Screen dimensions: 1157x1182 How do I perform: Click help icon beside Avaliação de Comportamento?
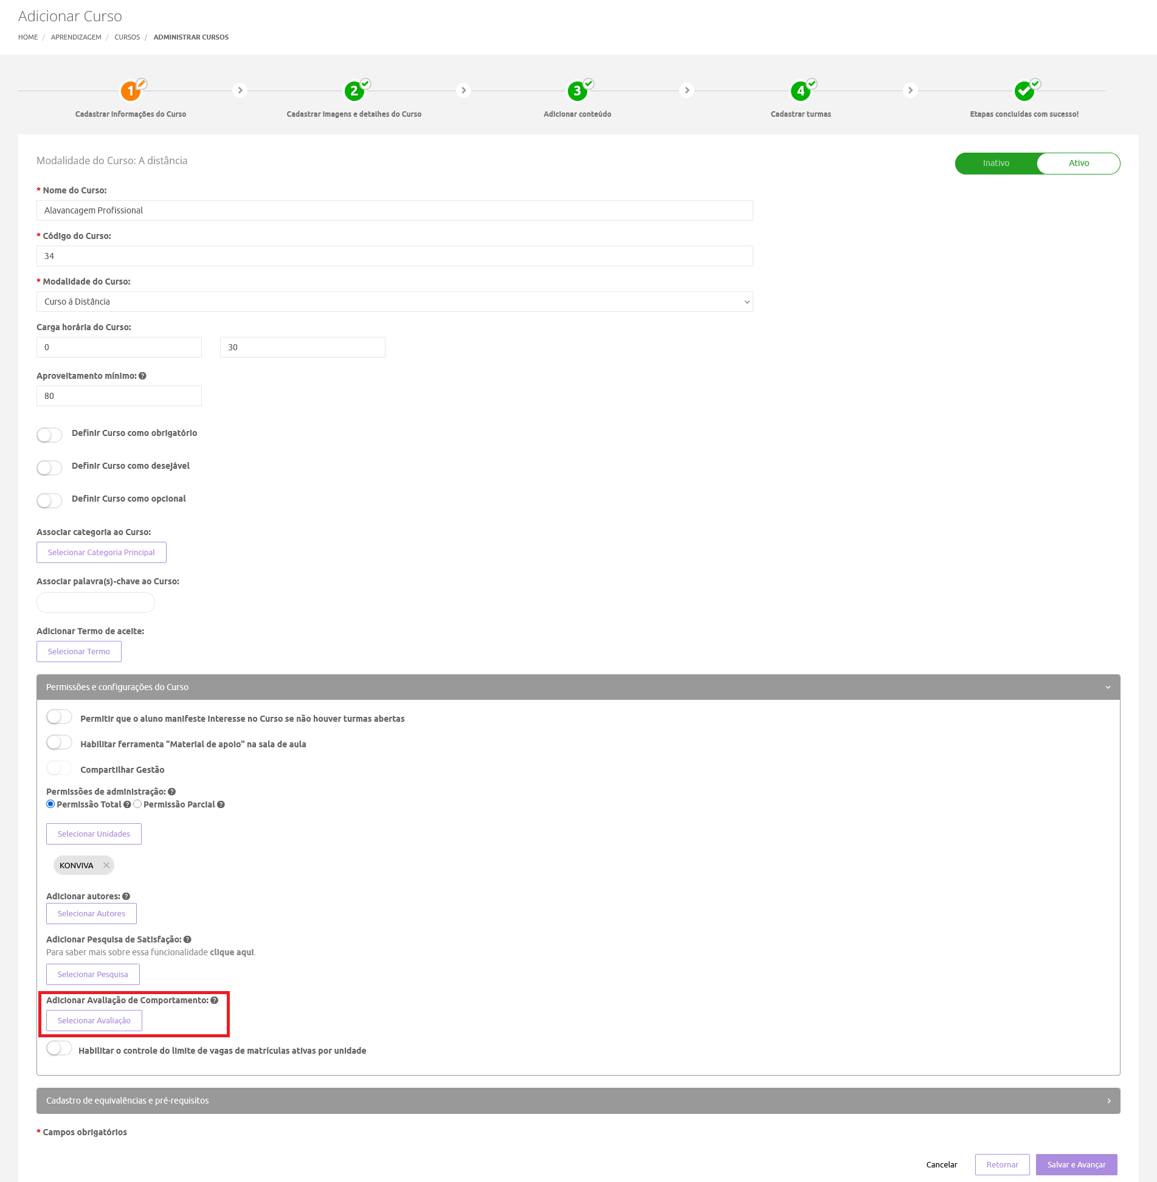(214, 1000)
